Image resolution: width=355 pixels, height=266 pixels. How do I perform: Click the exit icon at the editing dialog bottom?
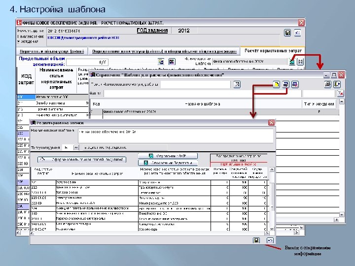point(270,240)
